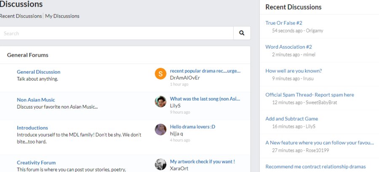Viewport: 379px width, 172px height.
Task: Click '54 seconds ago - Origamy' text
Action: (x=298, y=31)
